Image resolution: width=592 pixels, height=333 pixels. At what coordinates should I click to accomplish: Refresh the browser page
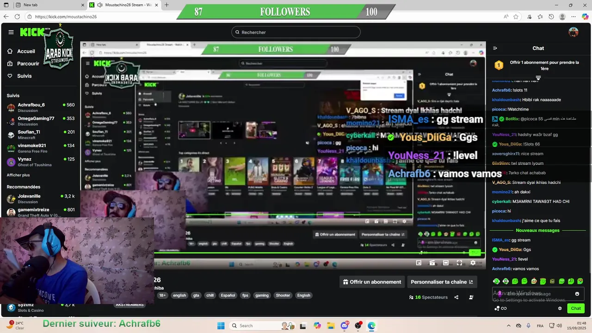pyautogui.click(x=17, y=17)
